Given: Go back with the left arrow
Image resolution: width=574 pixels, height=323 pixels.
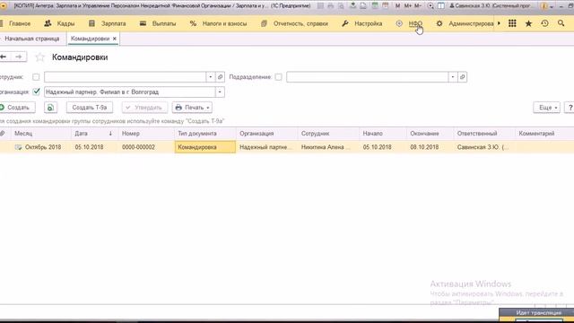Looking at the screenshot, I should (x=4, y=57).
